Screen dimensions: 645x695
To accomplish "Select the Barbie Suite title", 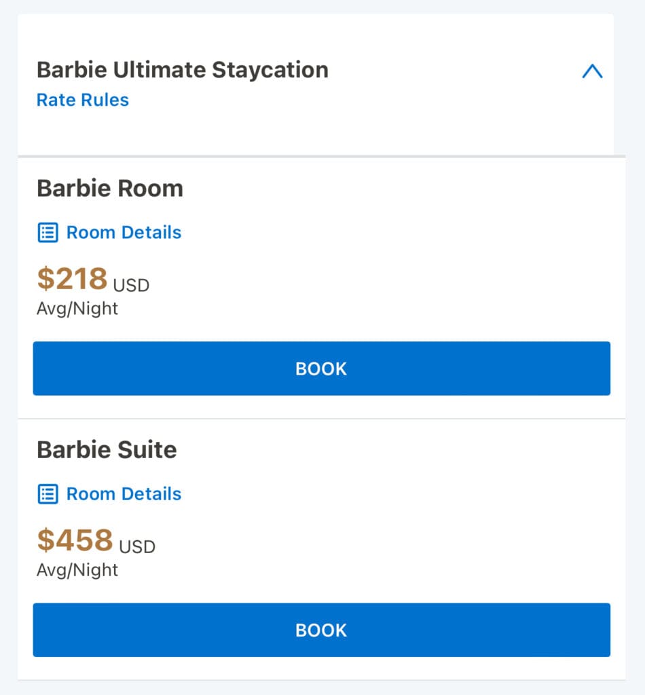I will click(107, 449).
